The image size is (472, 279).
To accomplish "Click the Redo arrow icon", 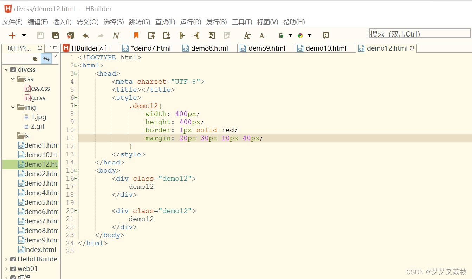I will (101, 35).
